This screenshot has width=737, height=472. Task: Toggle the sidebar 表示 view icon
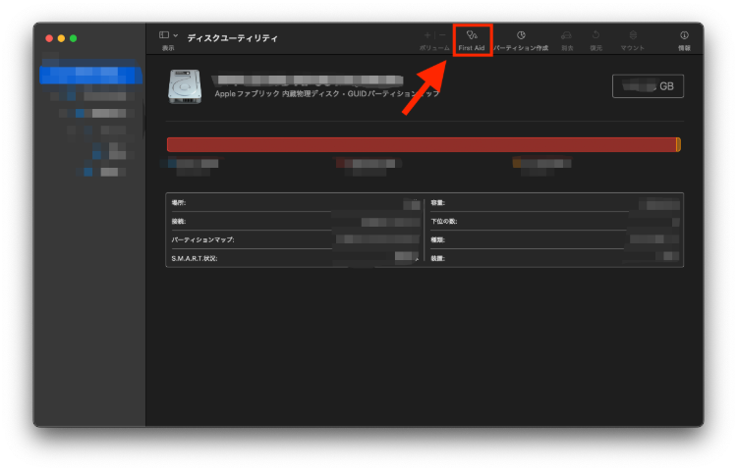[164, 34]
